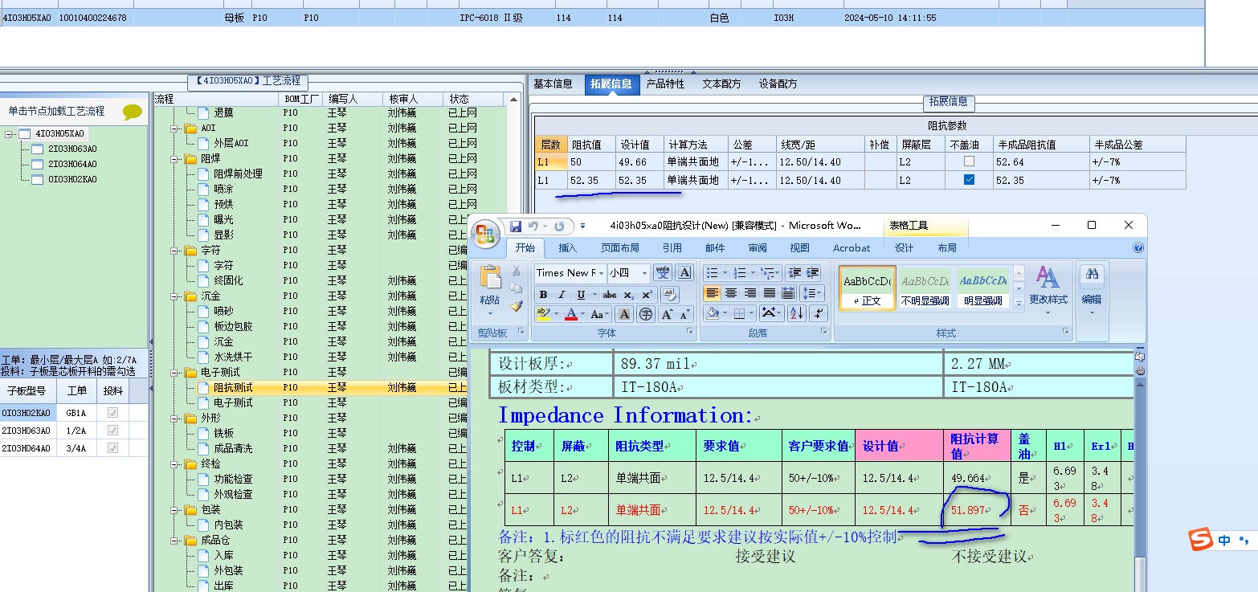Click 单击节点加载工艺流程 label button
Viewport: 1258px width, 592px height.
click(x=56, y=112)
